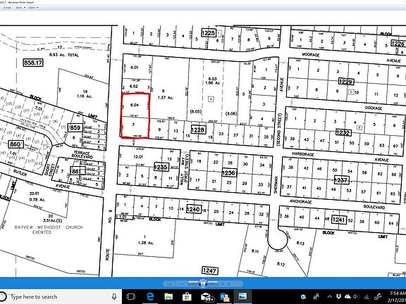Click the microphone voice search icon
This screenshot has height=304, width=406.
pyautogui.click(x=114, y=297)
